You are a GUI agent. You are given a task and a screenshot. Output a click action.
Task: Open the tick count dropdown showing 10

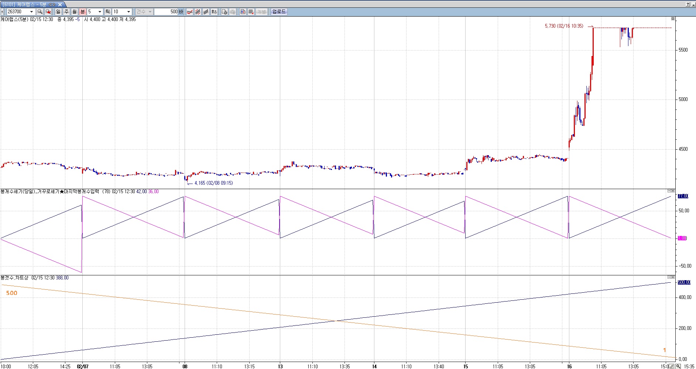[x=128, y=12]
